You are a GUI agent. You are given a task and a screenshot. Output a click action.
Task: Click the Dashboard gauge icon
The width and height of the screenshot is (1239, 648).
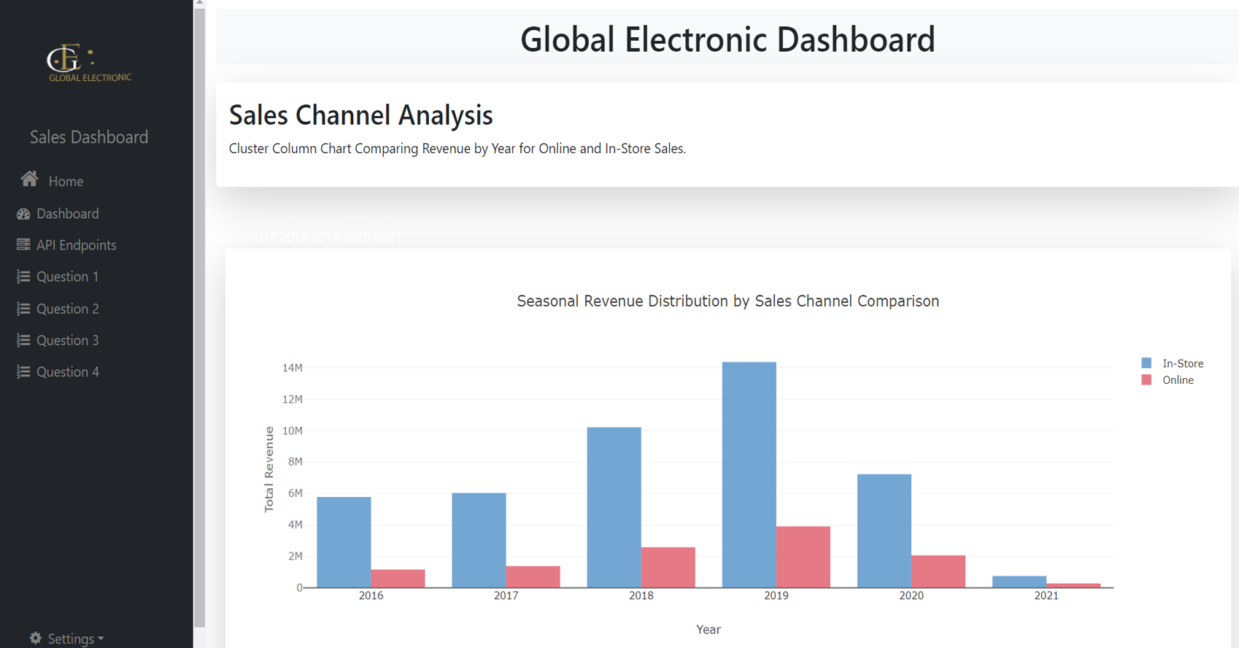pos(23,214)
